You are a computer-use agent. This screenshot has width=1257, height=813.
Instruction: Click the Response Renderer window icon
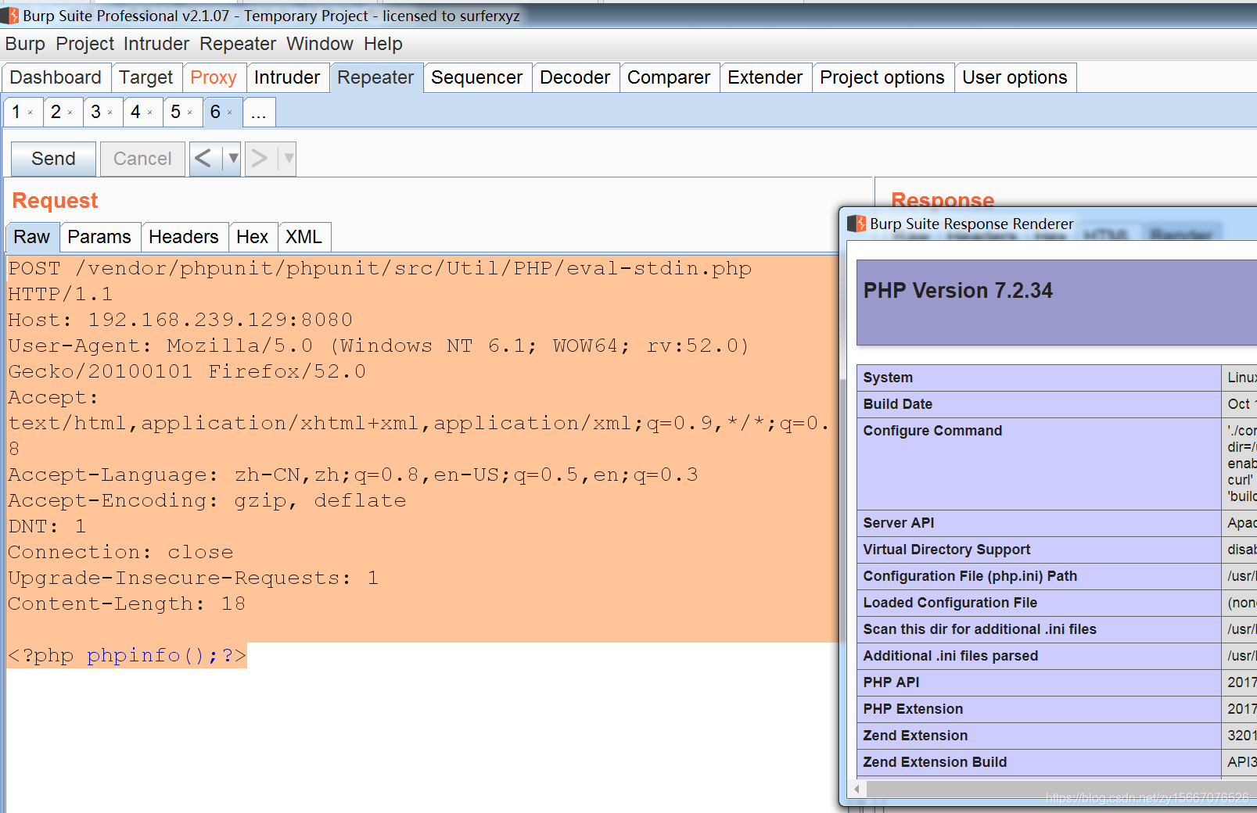tap(857, 224)
